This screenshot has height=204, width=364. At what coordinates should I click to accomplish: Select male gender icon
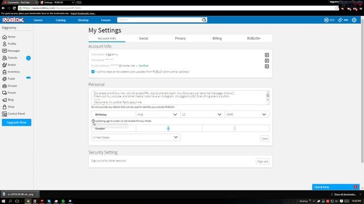coord(168,129)
